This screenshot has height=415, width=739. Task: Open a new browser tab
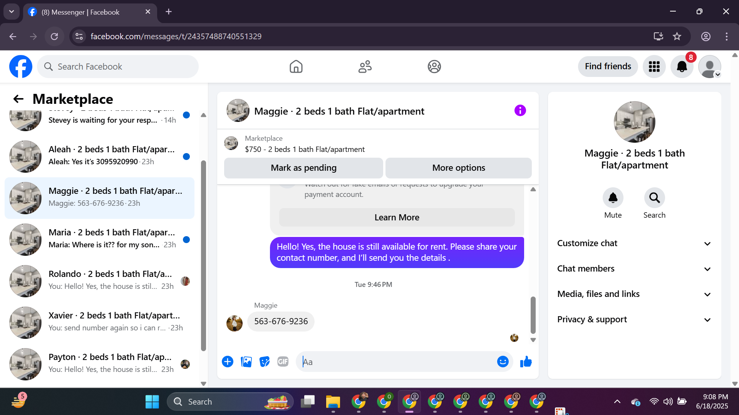point(169,12)
